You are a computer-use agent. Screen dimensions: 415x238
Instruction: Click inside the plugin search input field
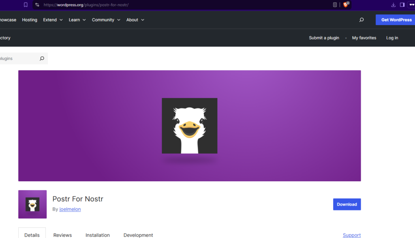pos(18,58)
